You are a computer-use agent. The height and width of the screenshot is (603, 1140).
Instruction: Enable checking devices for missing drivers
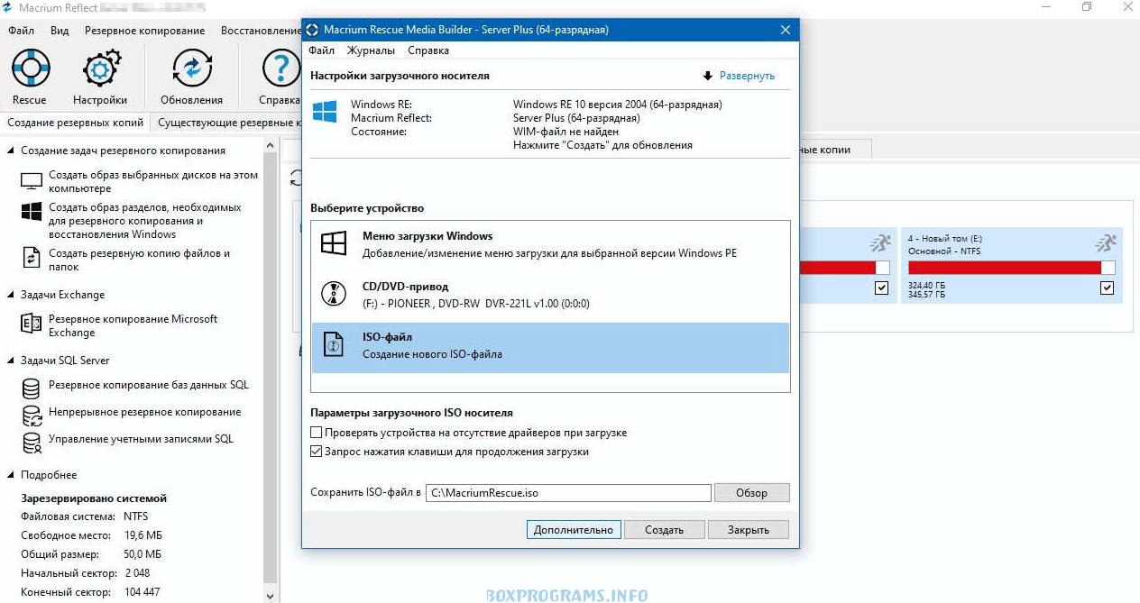[316, 433]
